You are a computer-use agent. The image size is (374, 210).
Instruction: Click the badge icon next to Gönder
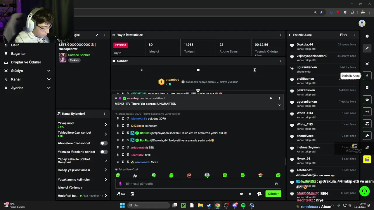(259, 194)
